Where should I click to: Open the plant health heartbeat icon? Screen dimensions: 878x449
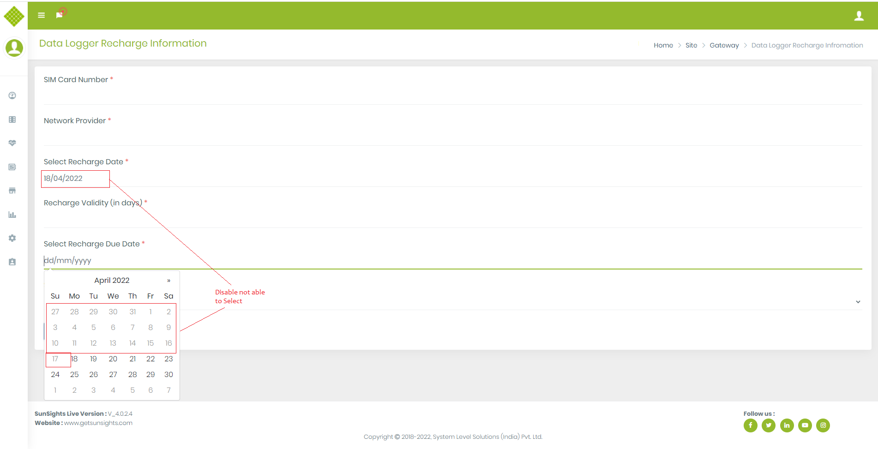tap(12, 143)
